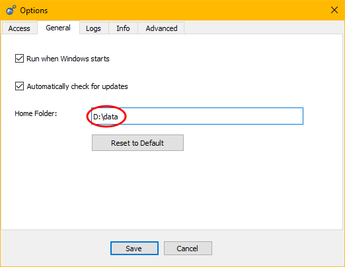Viewport: 345px width, 267px height.
Task: Focus the Home Folder path field
Action: pos(198,116)
